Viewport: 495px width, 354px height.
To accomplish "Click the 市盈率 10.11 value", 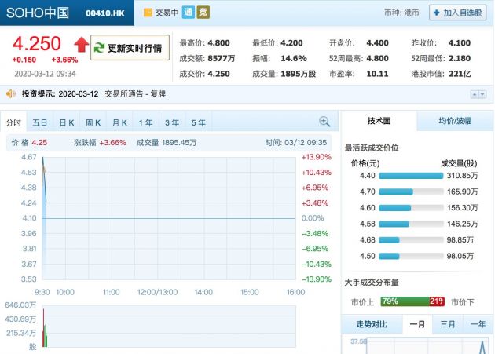I will click(377, 74).
